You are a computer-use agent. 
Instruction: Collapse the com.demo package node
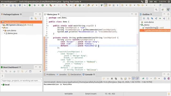click(3, 30)
